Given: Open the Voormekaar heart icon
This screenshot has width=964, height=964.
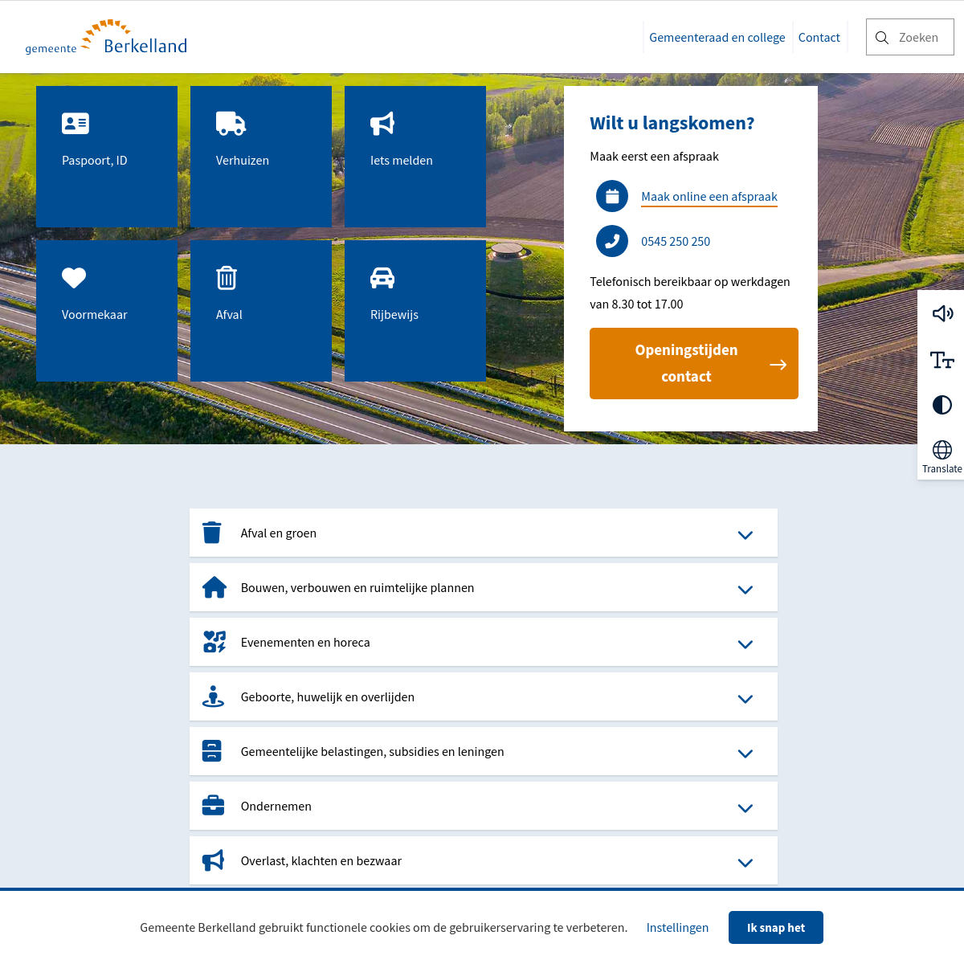Looking at the screenshot, I should point(74,277).
